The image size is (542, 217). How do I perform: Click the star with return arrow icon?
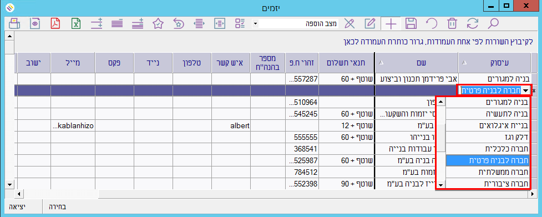[179, 23]
